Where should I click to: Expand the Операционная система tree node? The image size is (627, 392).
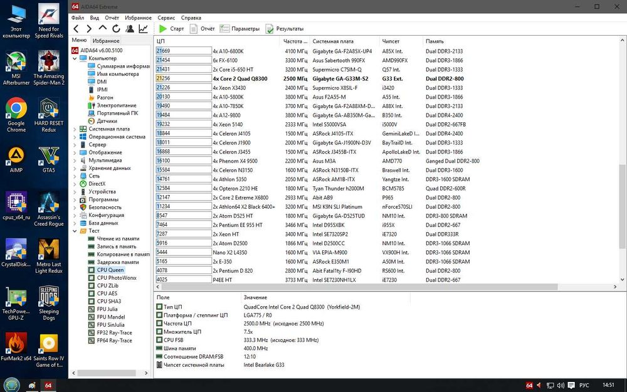pyautogui.click(x=75, y=137)
